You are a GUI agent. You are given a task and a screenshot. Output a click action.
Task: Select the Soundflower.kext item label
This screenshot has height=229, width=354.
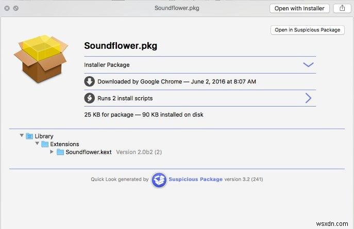coord(89,152)
